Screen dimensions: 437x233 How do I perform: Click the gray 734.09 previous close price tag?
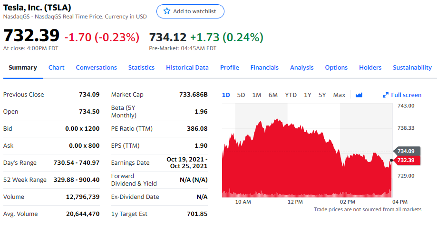[407, 152]
